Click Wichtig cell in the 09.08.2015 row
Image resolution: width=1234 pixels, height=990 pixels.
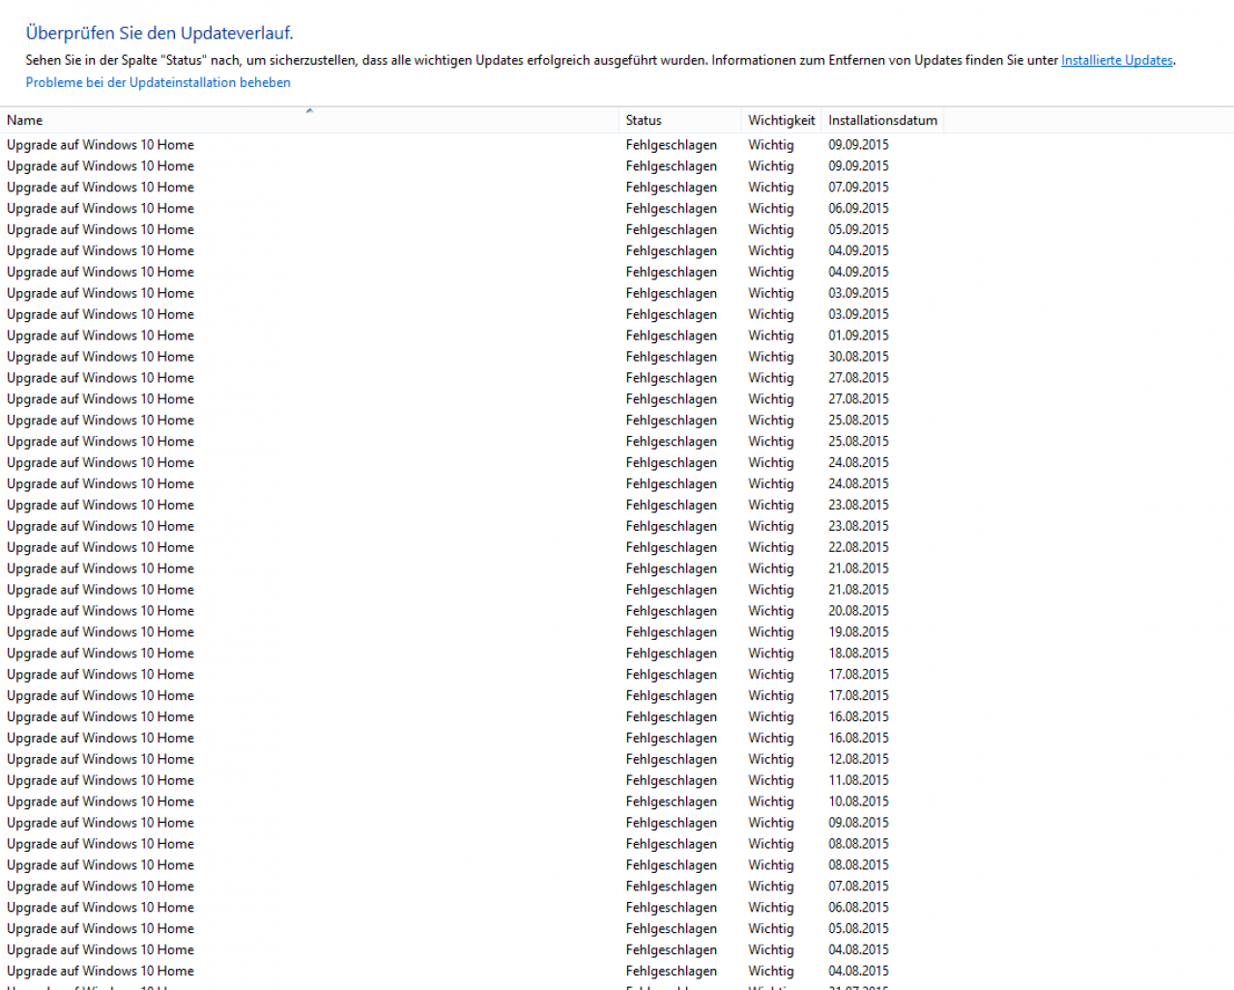(771, 823)
